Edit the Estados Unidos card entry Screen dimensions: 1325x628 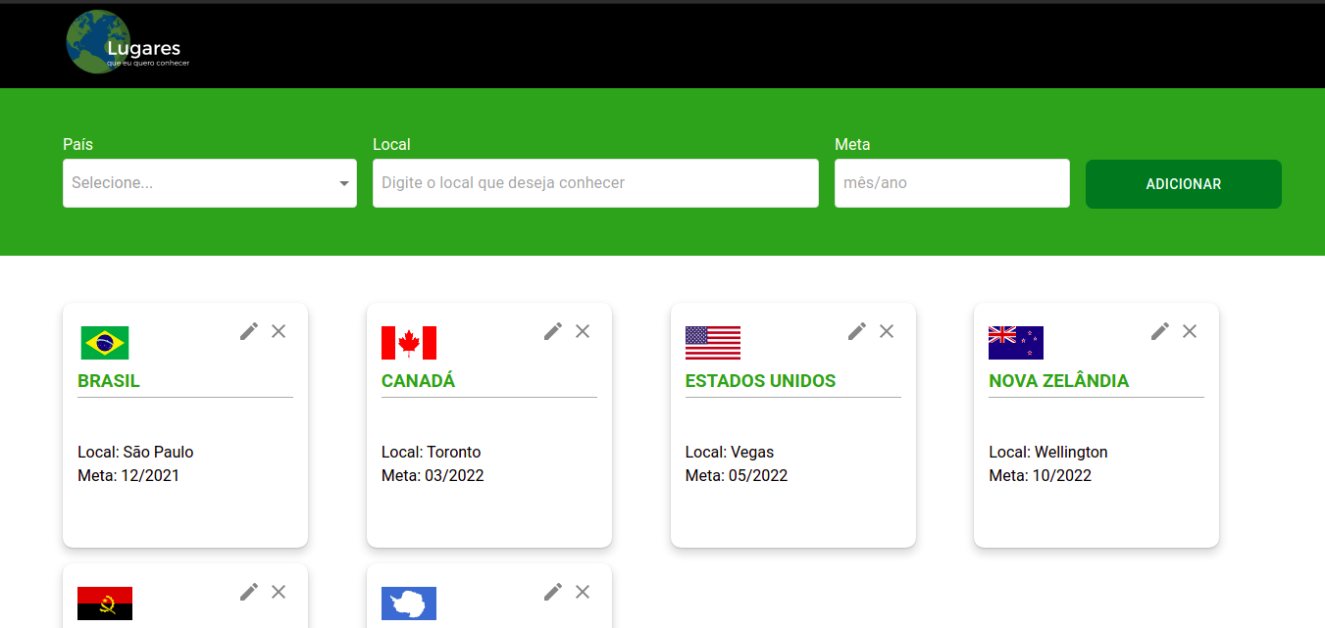pyautogui.click(x=857, y=331)
